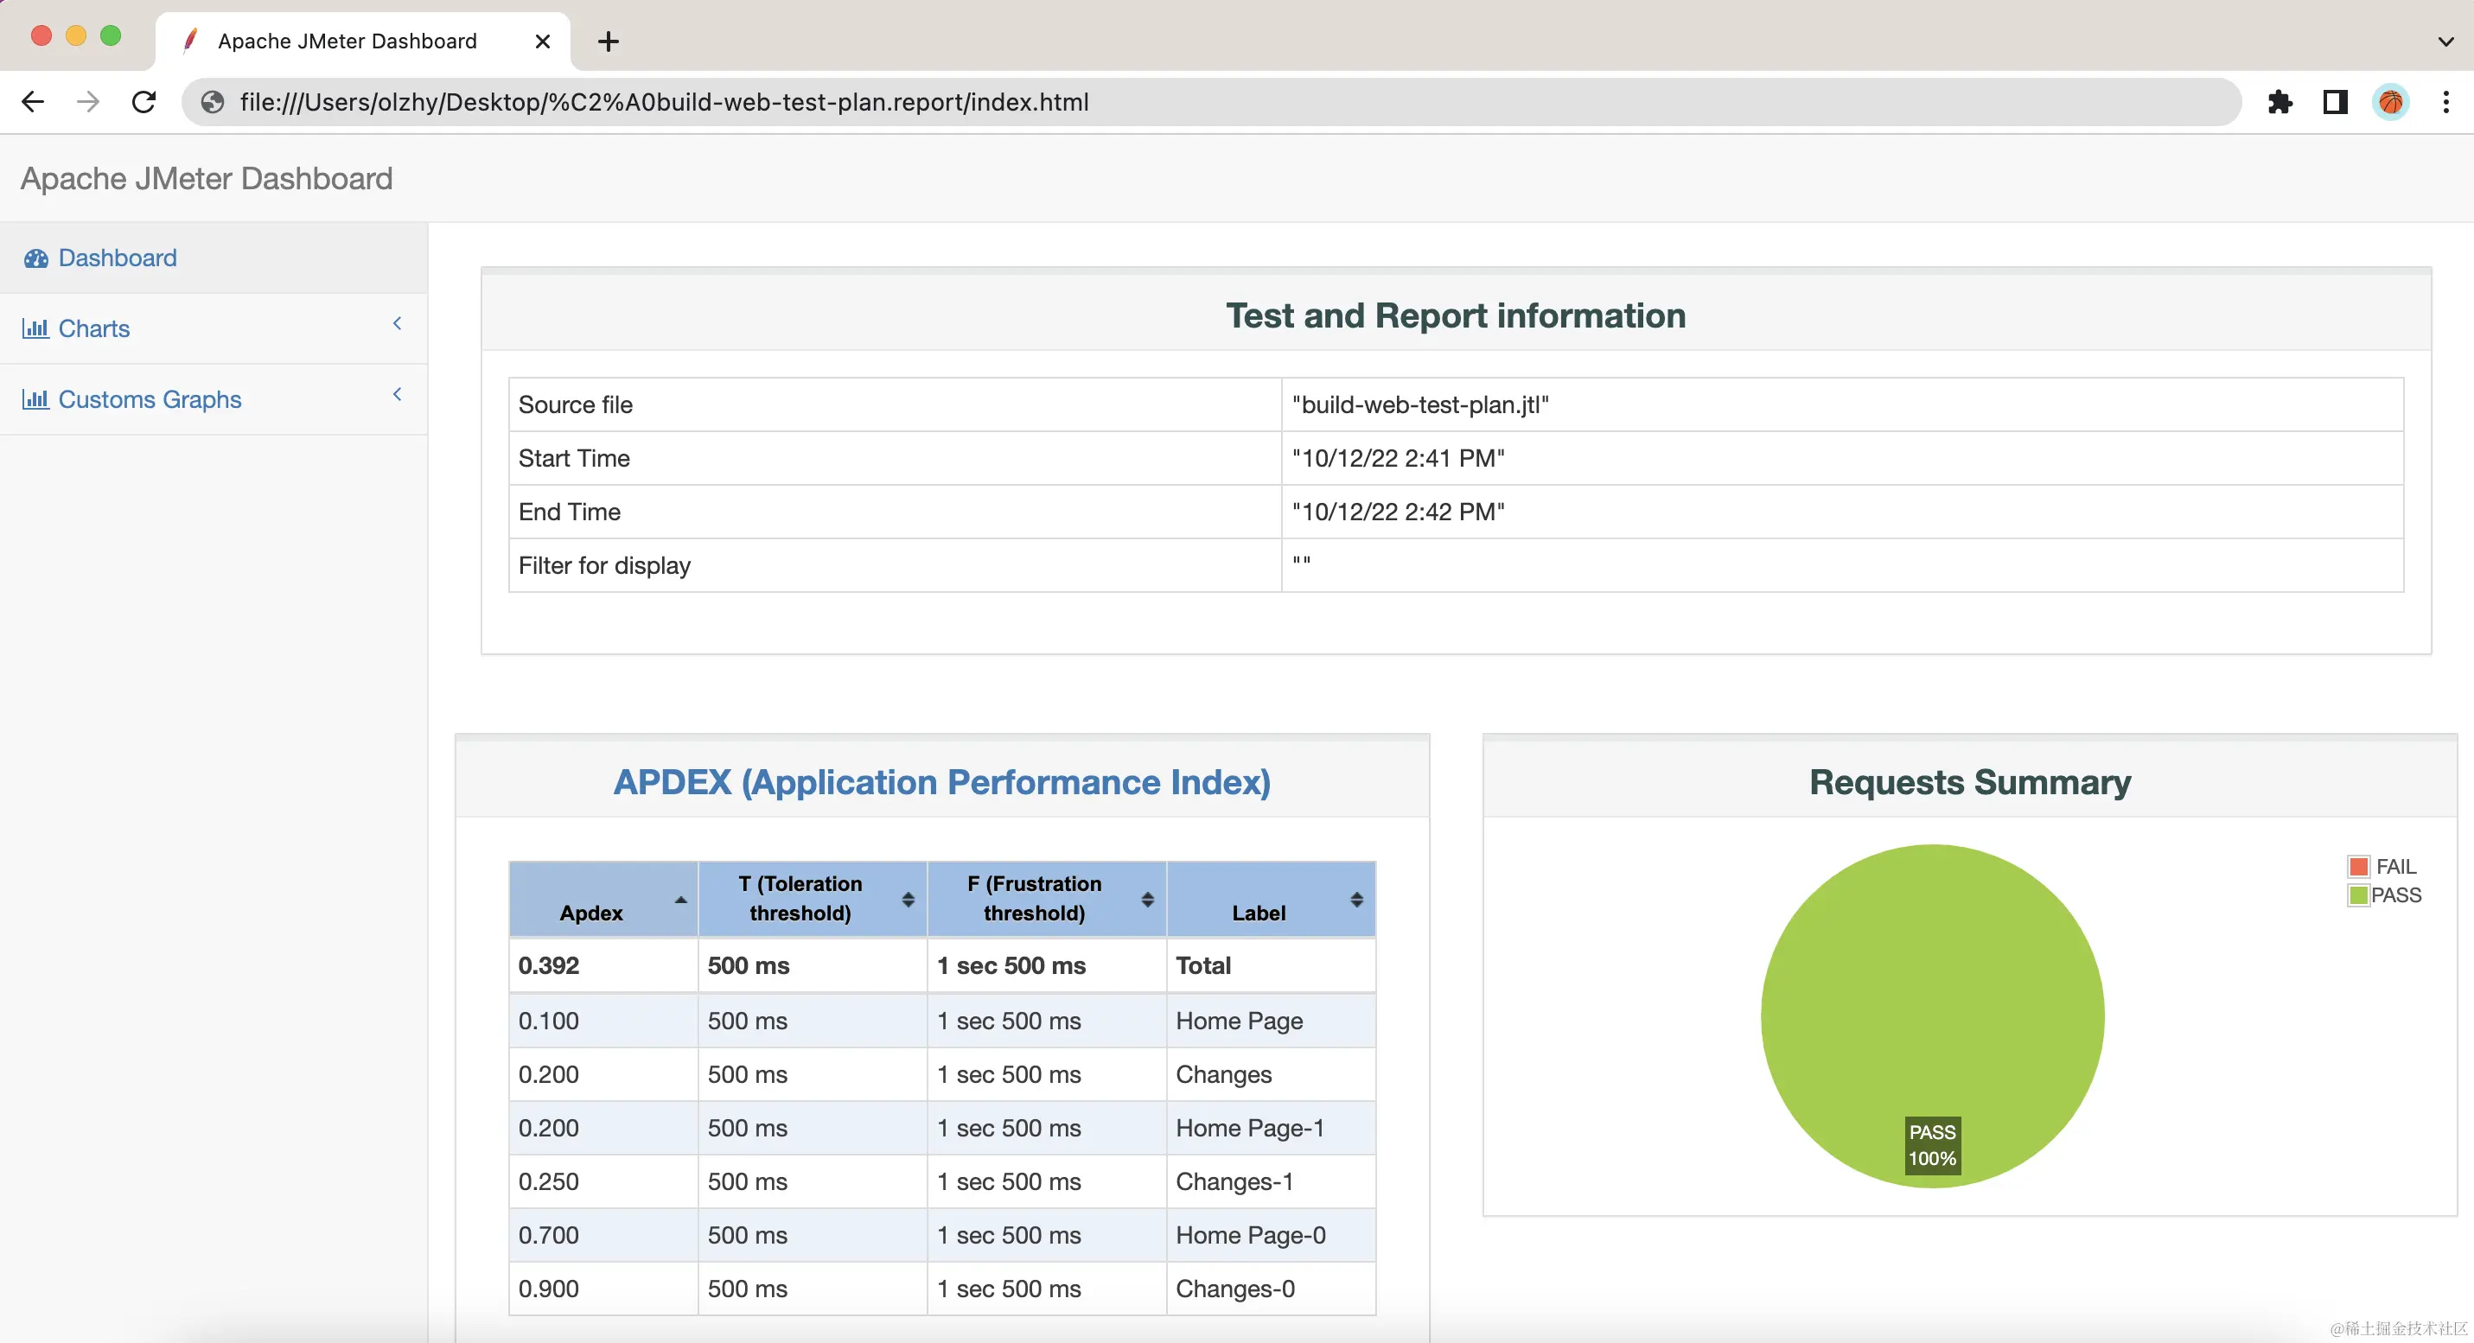Expand the Customs Graphs submenu chevron
This screenshot has height=1343, width=2474.
coord(397,395)
